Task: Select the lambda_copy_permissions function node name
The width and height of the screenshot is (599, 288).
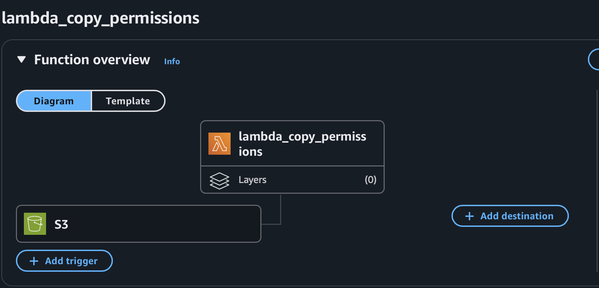Action: 302,144
